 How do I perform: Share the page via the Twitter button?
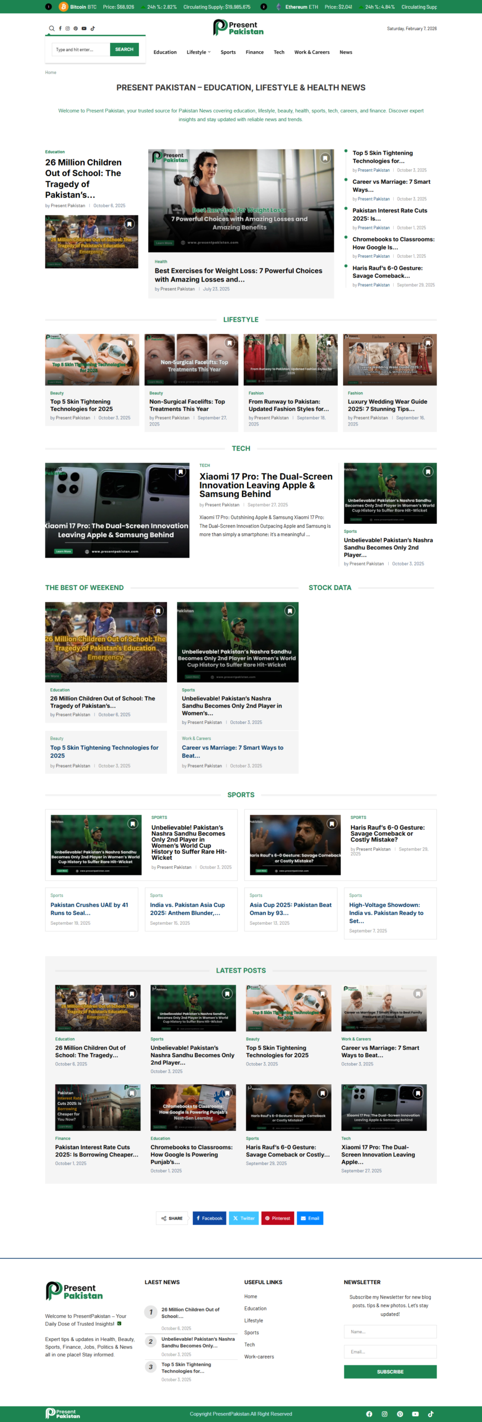coord(244,1218)
